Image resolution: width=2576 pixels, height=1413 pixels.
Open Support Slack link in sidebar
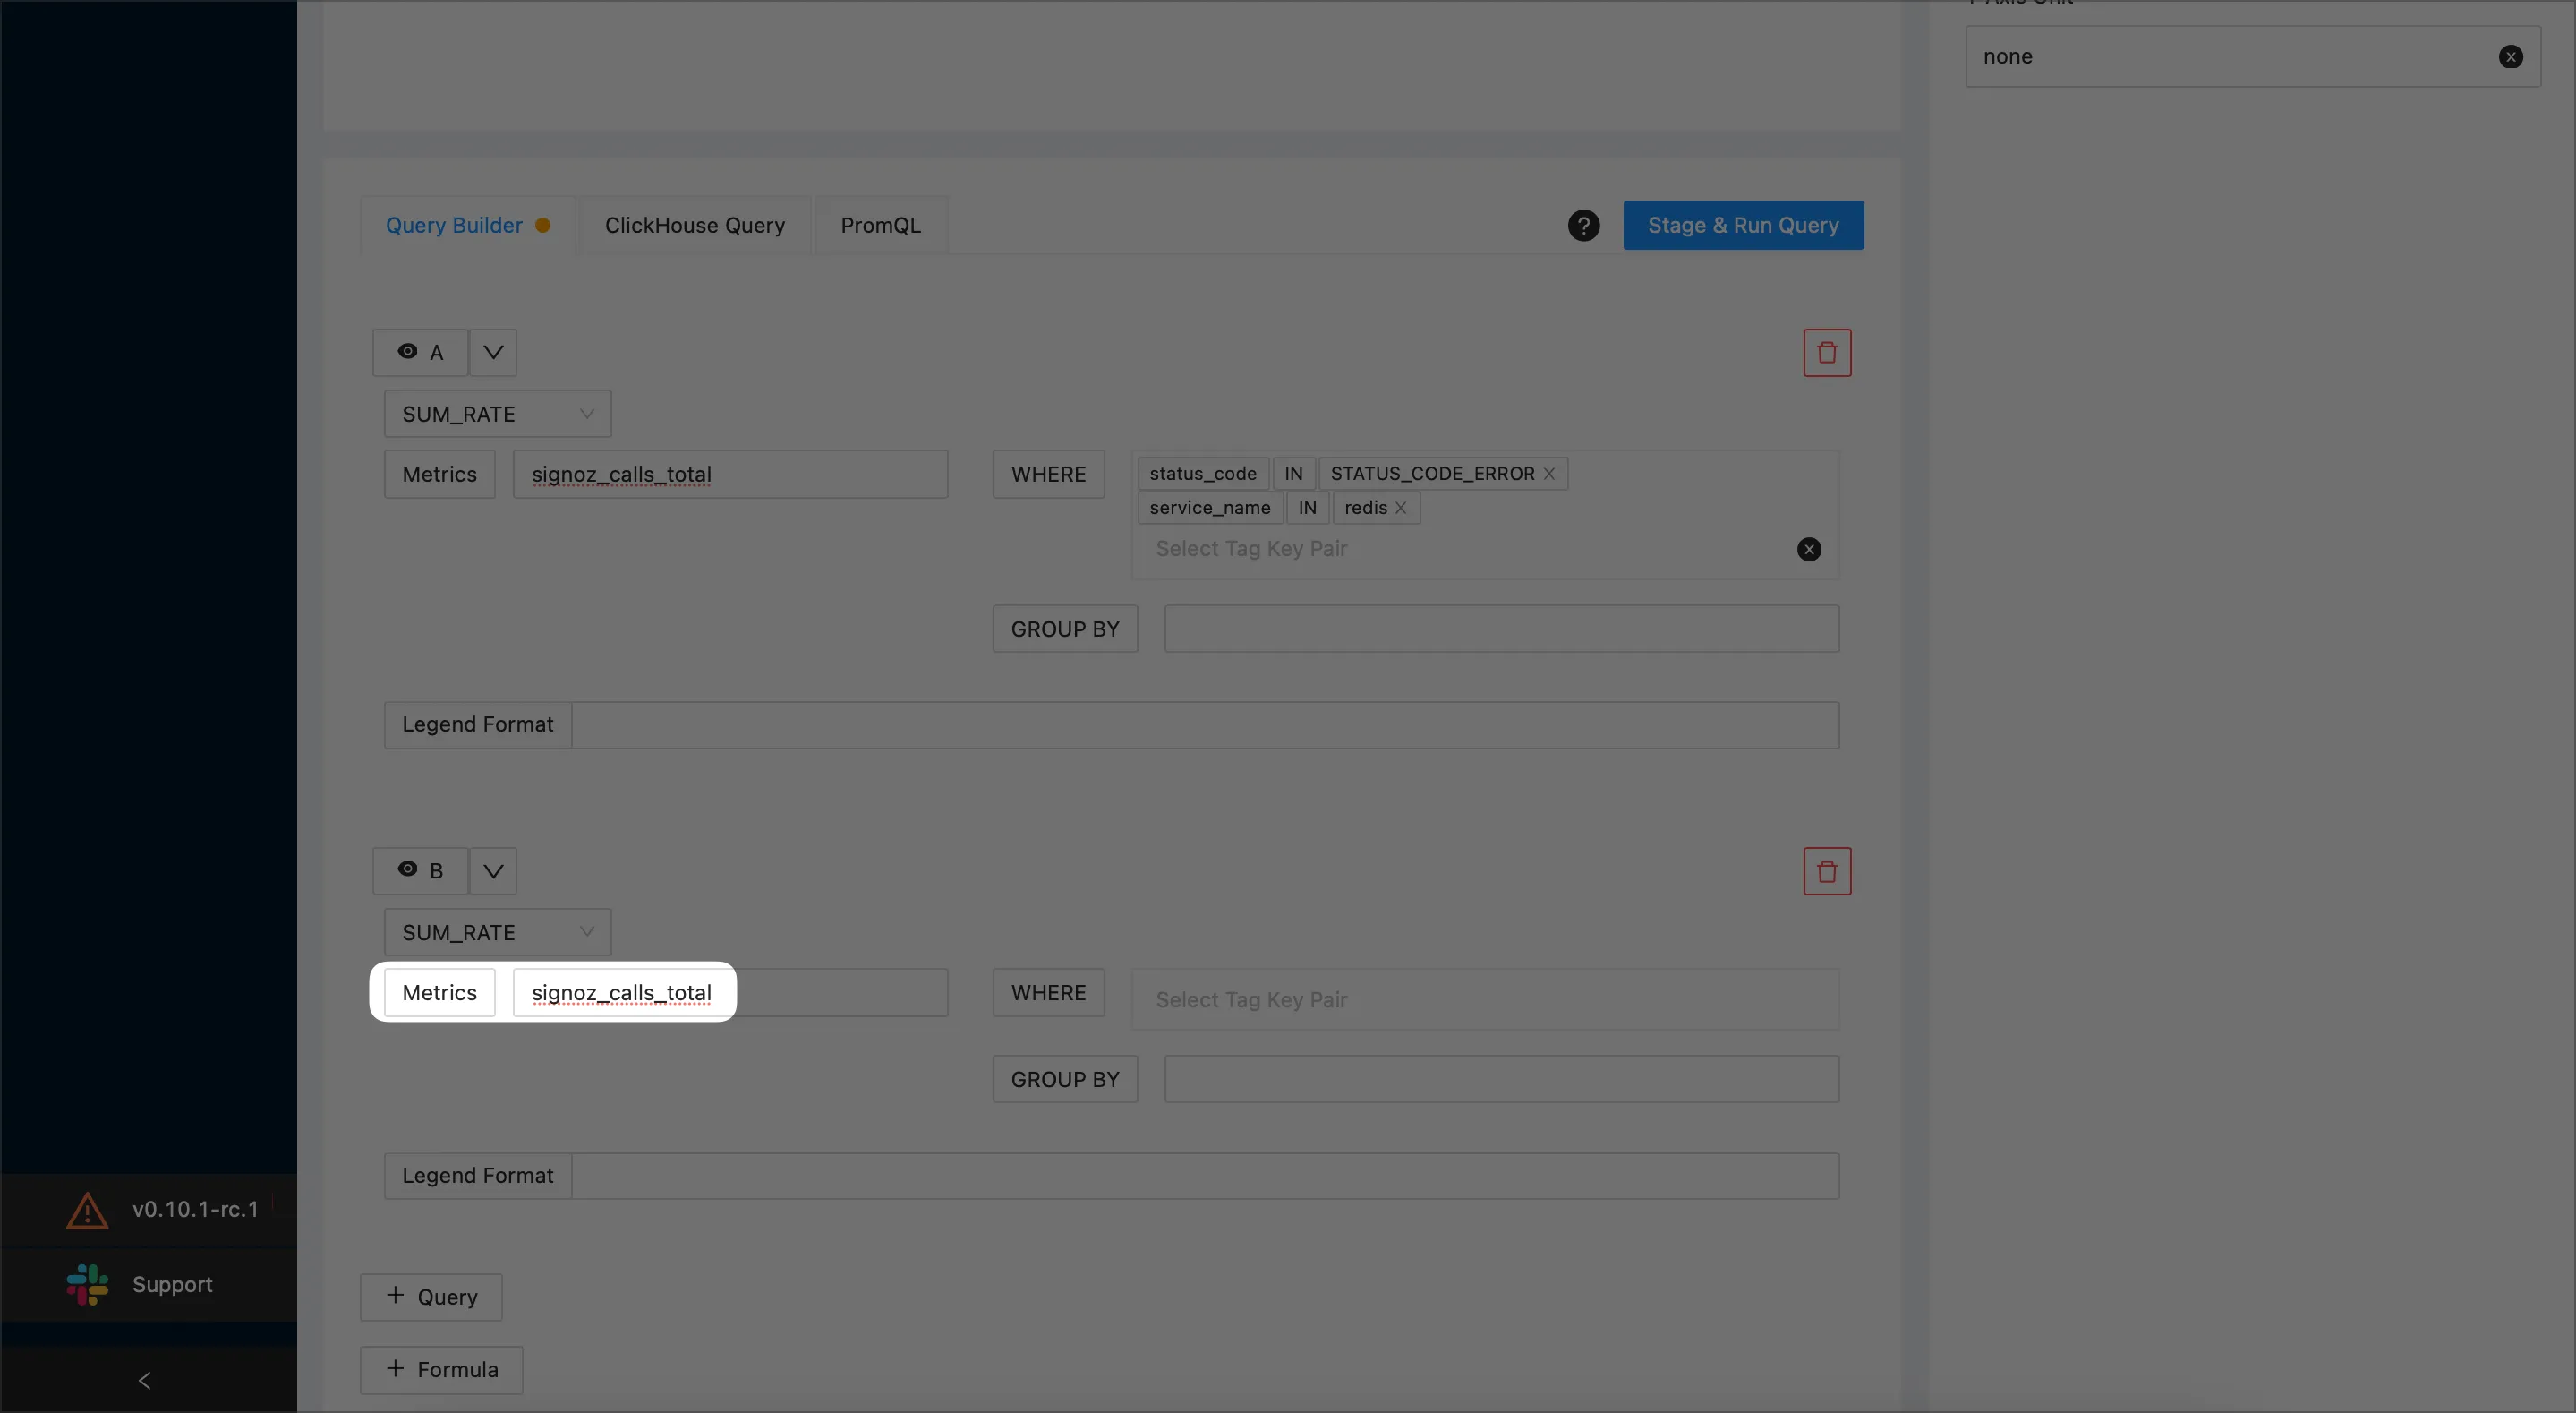[x=148, y=1284]
